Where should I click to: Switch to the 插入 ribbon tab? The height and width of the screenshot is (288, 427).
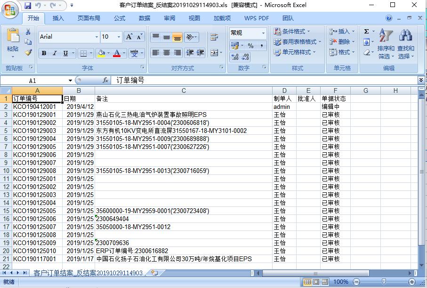(58, 18)
